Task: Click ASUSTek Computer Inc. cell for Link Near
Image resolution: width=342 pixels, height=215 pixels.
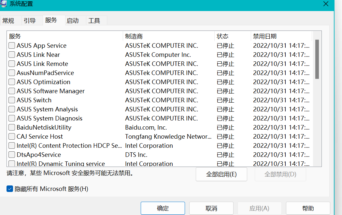Action: pos(158,55)
